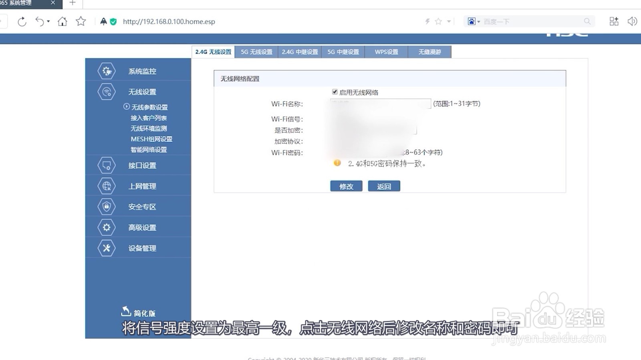Screen dimensions: 641x360
Task: Open a new browser tab
Action: click(73, 3)
